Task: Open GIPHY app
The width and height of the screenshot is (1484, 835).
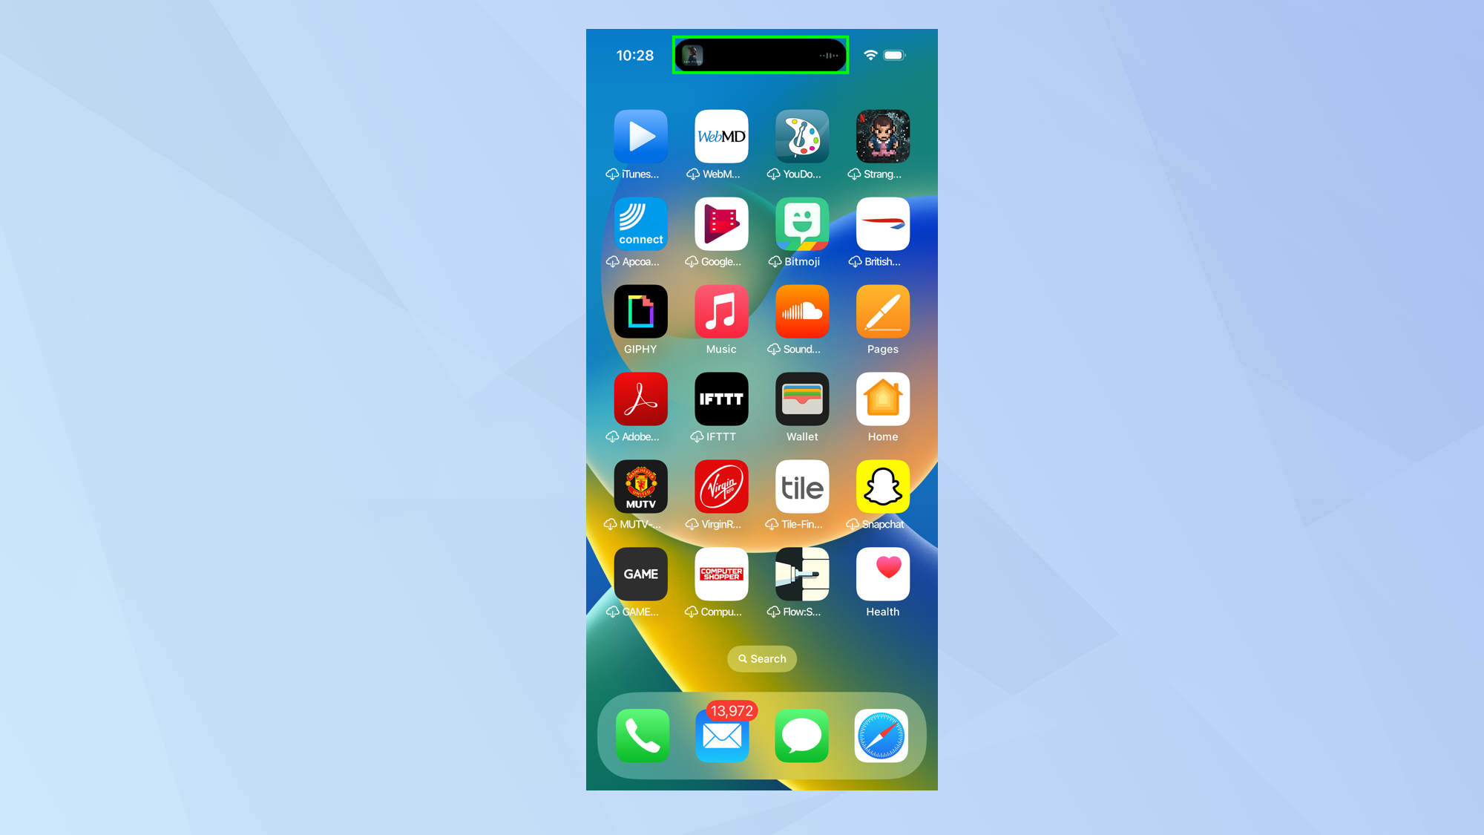Action: (639, 311)
